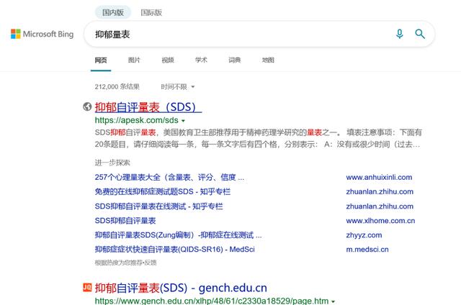
Task: Go to the 地图 tab
Action: click(x=268, y=60)
